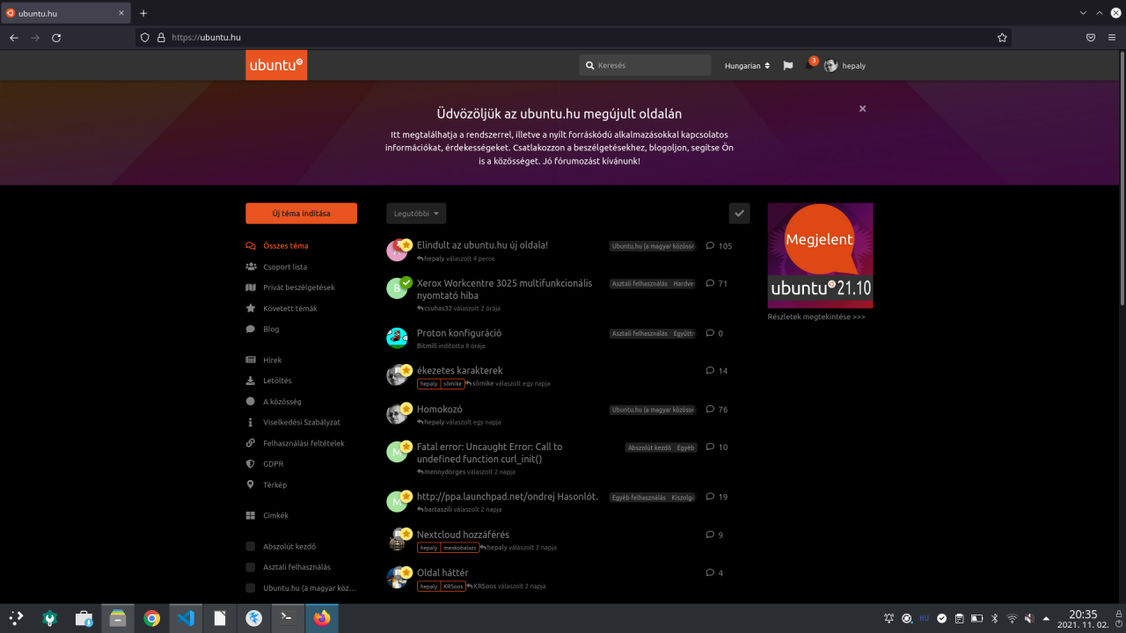Click the Térkép map pin icon

click(x=251, y=484)
